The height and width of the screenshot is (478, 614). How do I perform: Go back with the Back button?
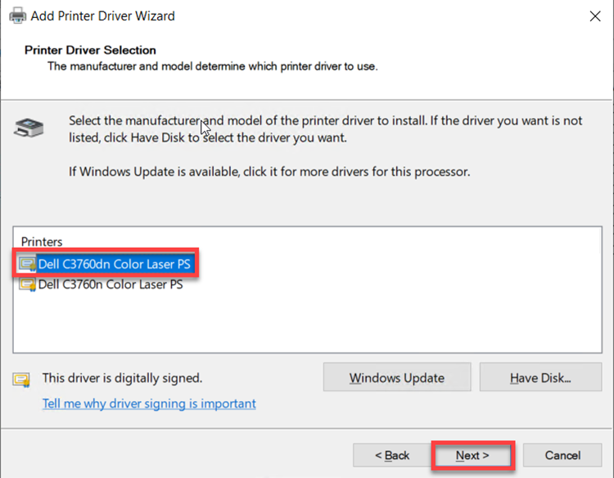click(392, 455)
